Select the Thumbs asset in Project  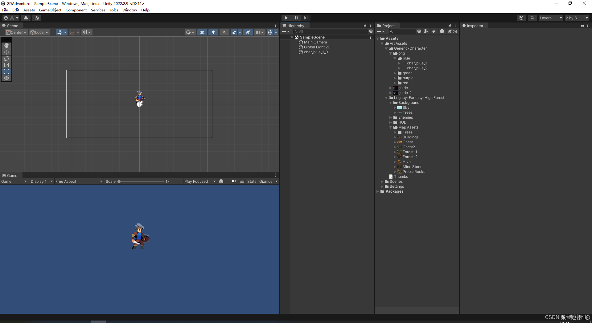click(x=399, y=177)
